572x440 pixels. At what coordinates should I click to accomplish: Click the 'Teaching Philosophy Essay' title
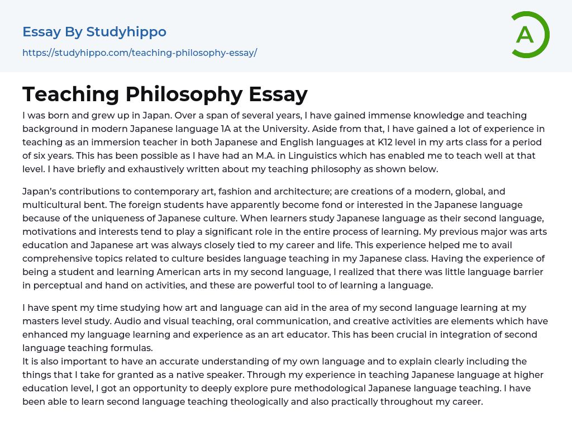click(x=165, y=94)
